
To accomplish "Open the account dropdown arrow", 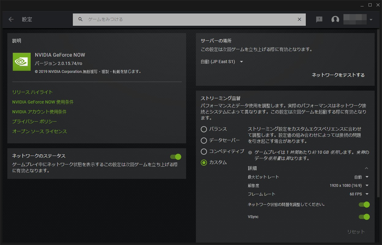I will coord(371,20).
